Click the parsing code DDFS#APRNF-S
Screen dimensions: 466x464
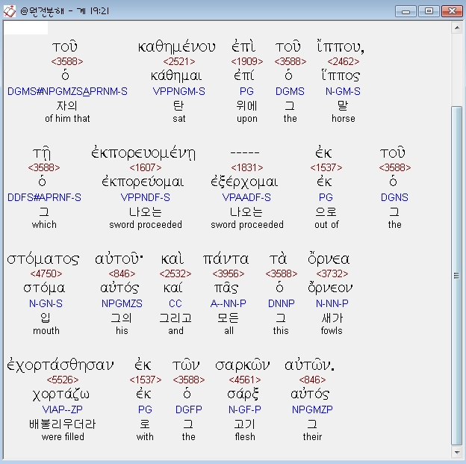[x=44, y=197]
